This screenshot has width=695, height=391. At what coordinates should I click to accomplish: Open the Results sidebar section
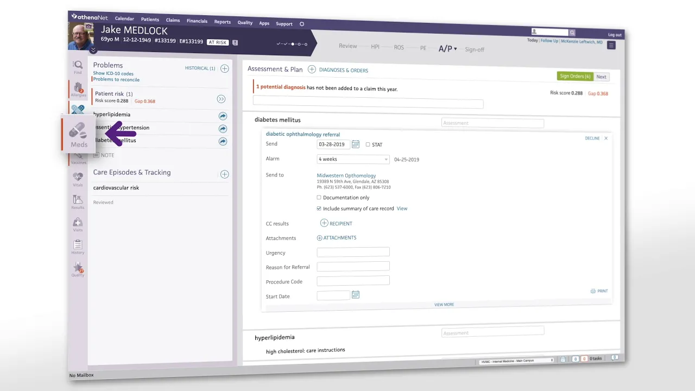pyautogui.click(x=78, y=202)
